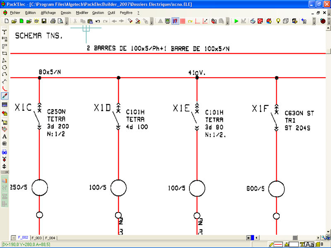This screenshot has width=331, height=248.
Task: Click the red line style swatch in the status bar
Action: [x=278, y=244]
